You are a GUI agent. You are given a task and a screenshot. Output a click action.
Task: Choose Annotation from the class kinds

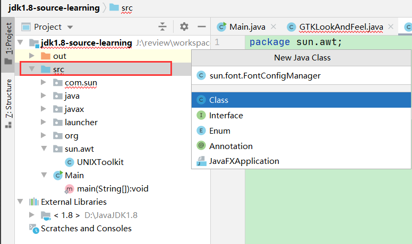click(x=231, y=146)
